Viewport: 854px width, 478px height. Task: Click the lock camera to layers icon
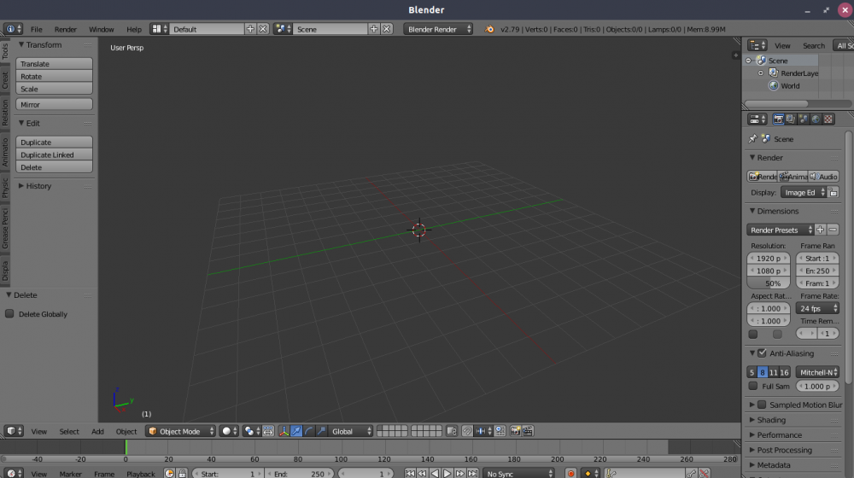(452, 431)
